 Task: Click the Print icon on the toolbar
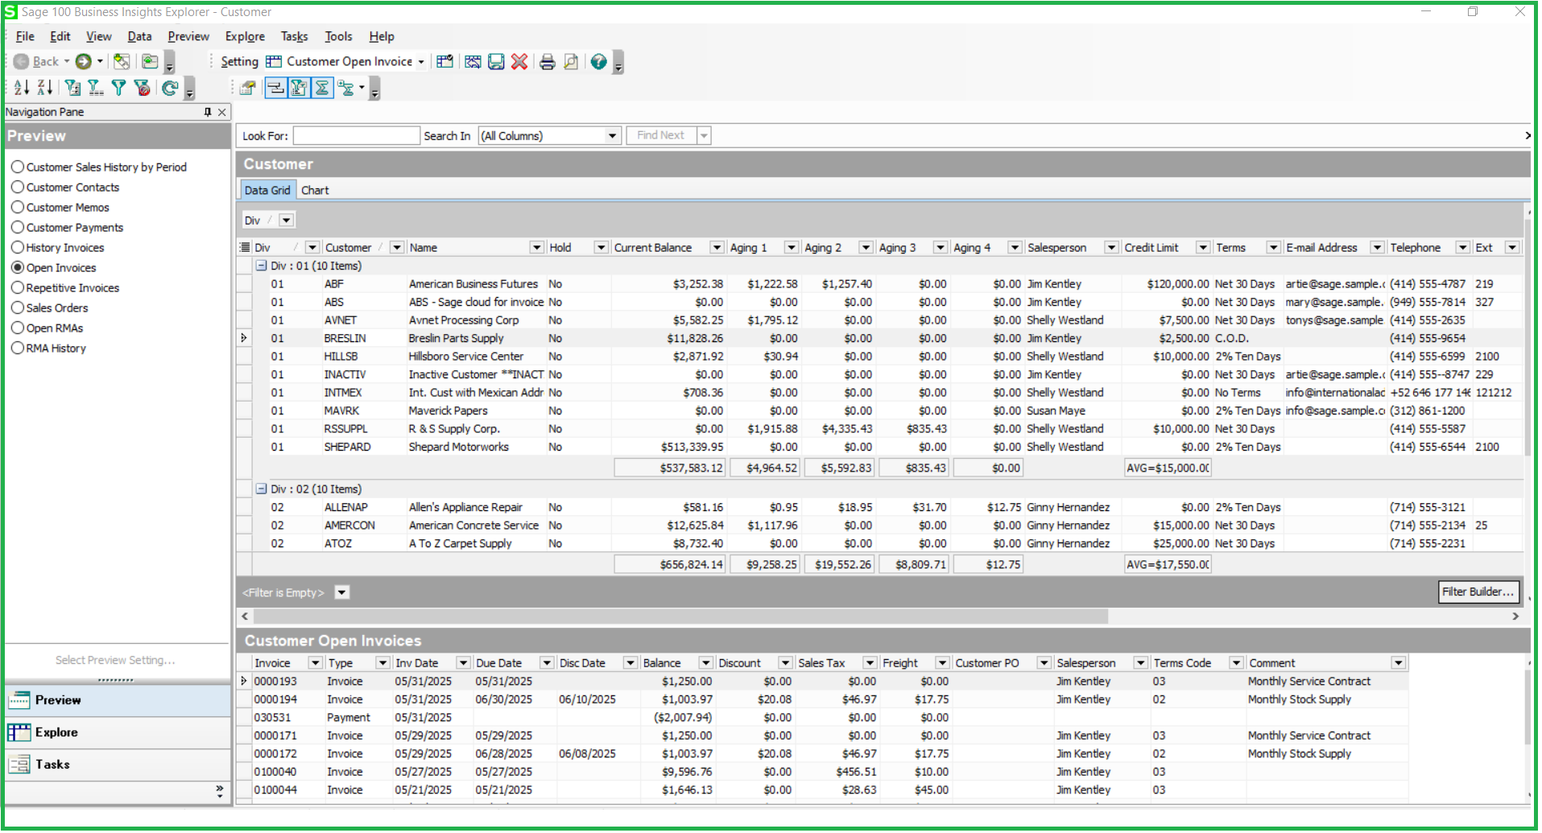click(548, 61)
